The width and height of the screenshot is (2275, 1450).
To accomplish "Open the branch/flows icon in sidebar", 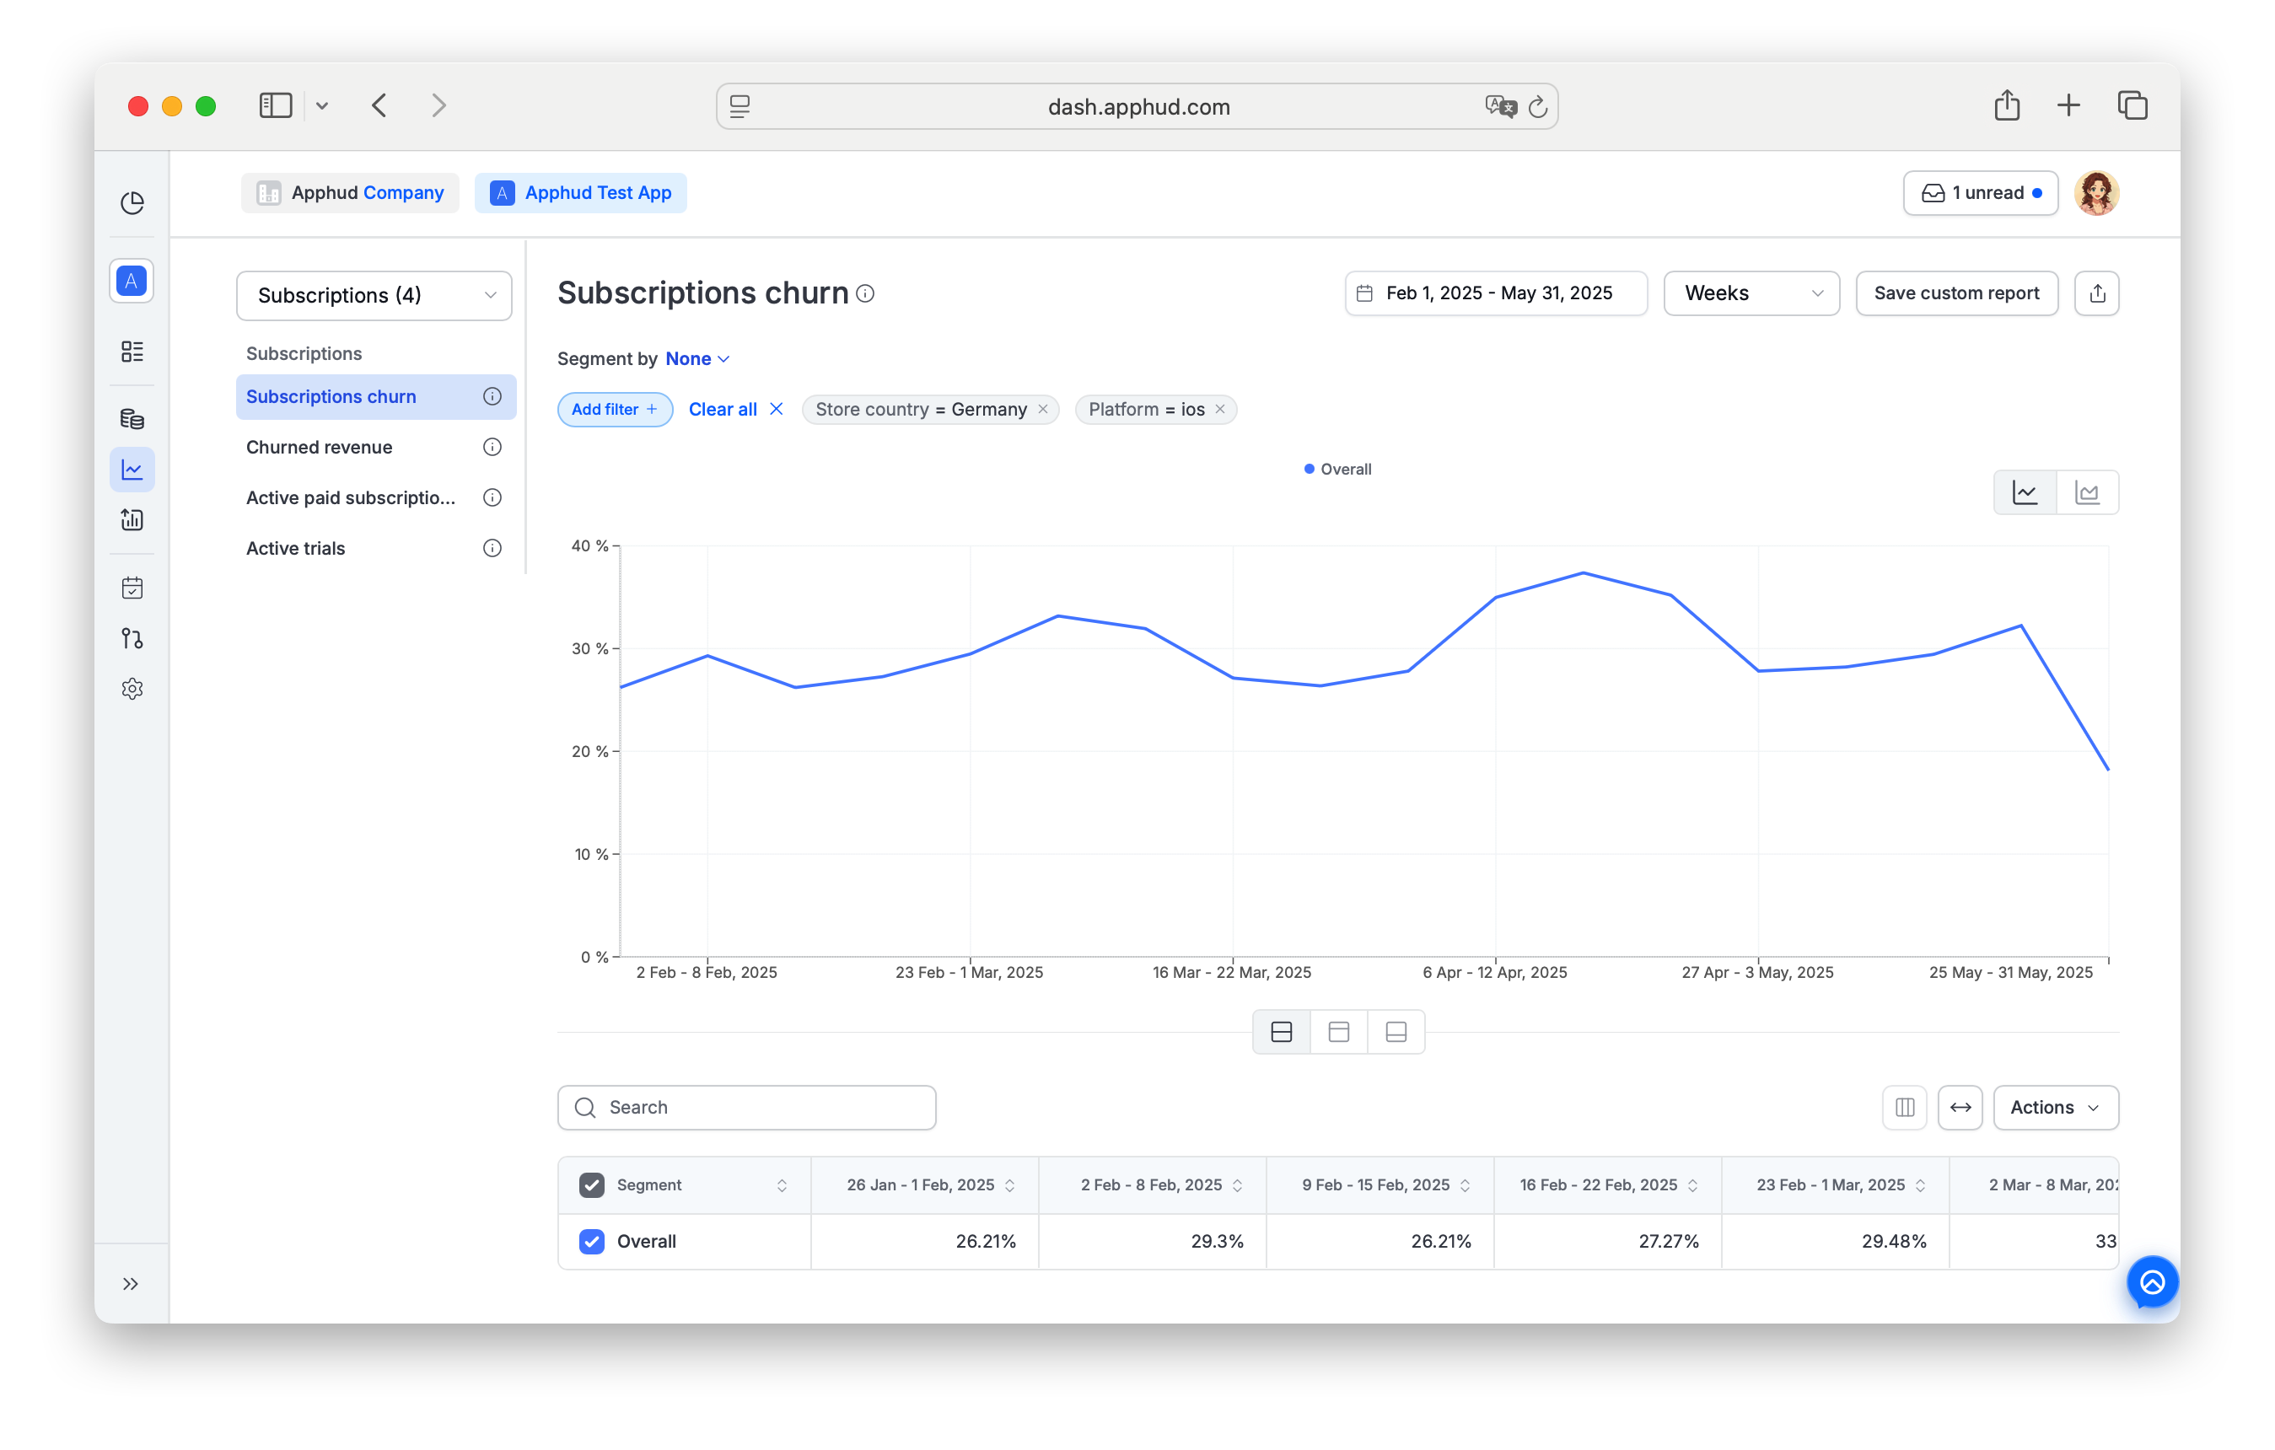I will tap(132, 638).
